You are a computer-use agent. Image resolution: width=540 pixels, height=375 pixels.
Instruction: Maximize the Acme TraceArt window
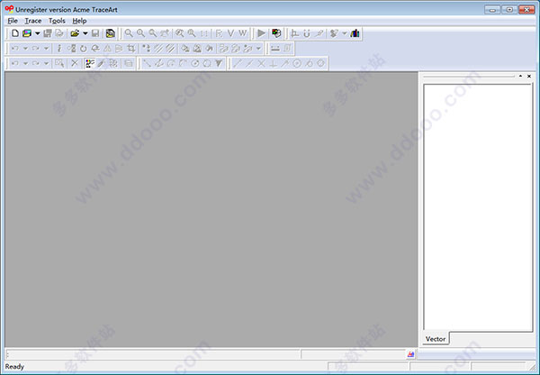click(x=509, y=10)
